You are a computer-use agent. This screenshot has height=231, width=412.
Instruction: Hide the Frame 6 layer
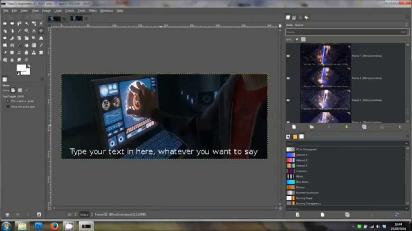(x=288, y=78)
